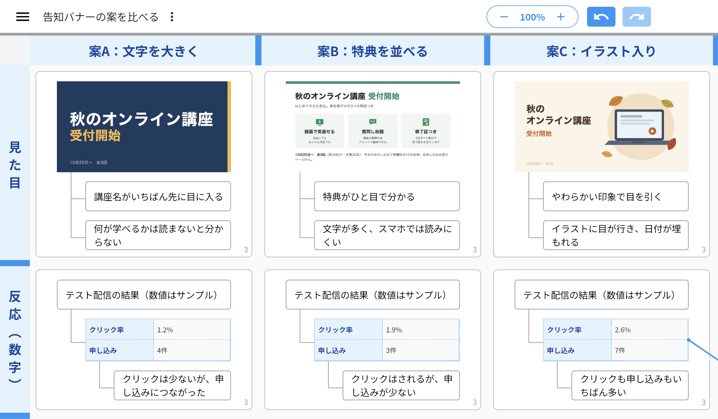The image size is (718, 419).
Task: Select the banner B thumbnail with three perks
Action: tap(373, 127)
